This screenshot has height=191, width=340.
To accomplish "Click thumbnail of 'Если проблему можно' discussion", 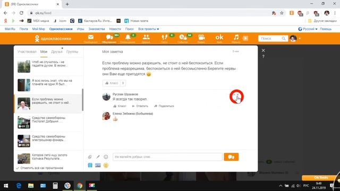I will 24,104.
